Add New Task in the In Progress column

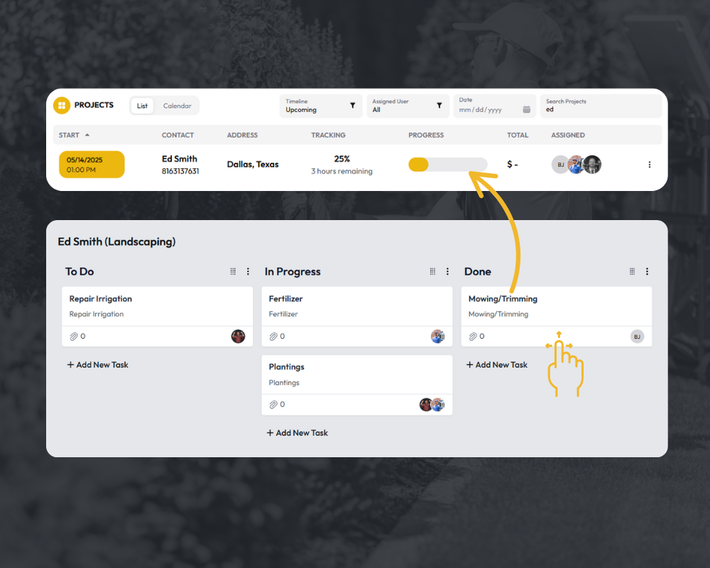click(x=297, y=433)
